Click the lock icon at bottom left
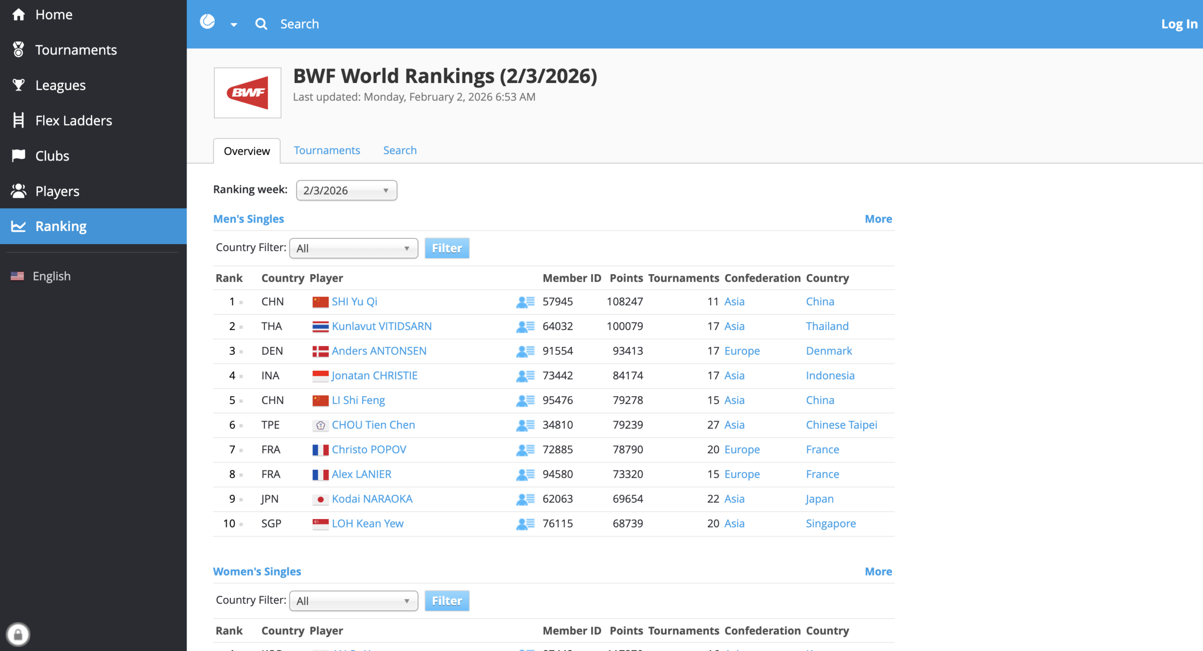This screenshot has width=1203, height=651. coord(19,634)
